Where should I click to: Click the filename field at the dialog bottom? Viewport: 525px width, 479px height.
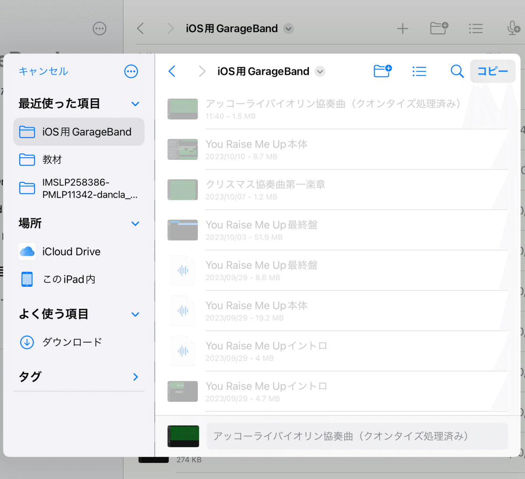(357, 436)
